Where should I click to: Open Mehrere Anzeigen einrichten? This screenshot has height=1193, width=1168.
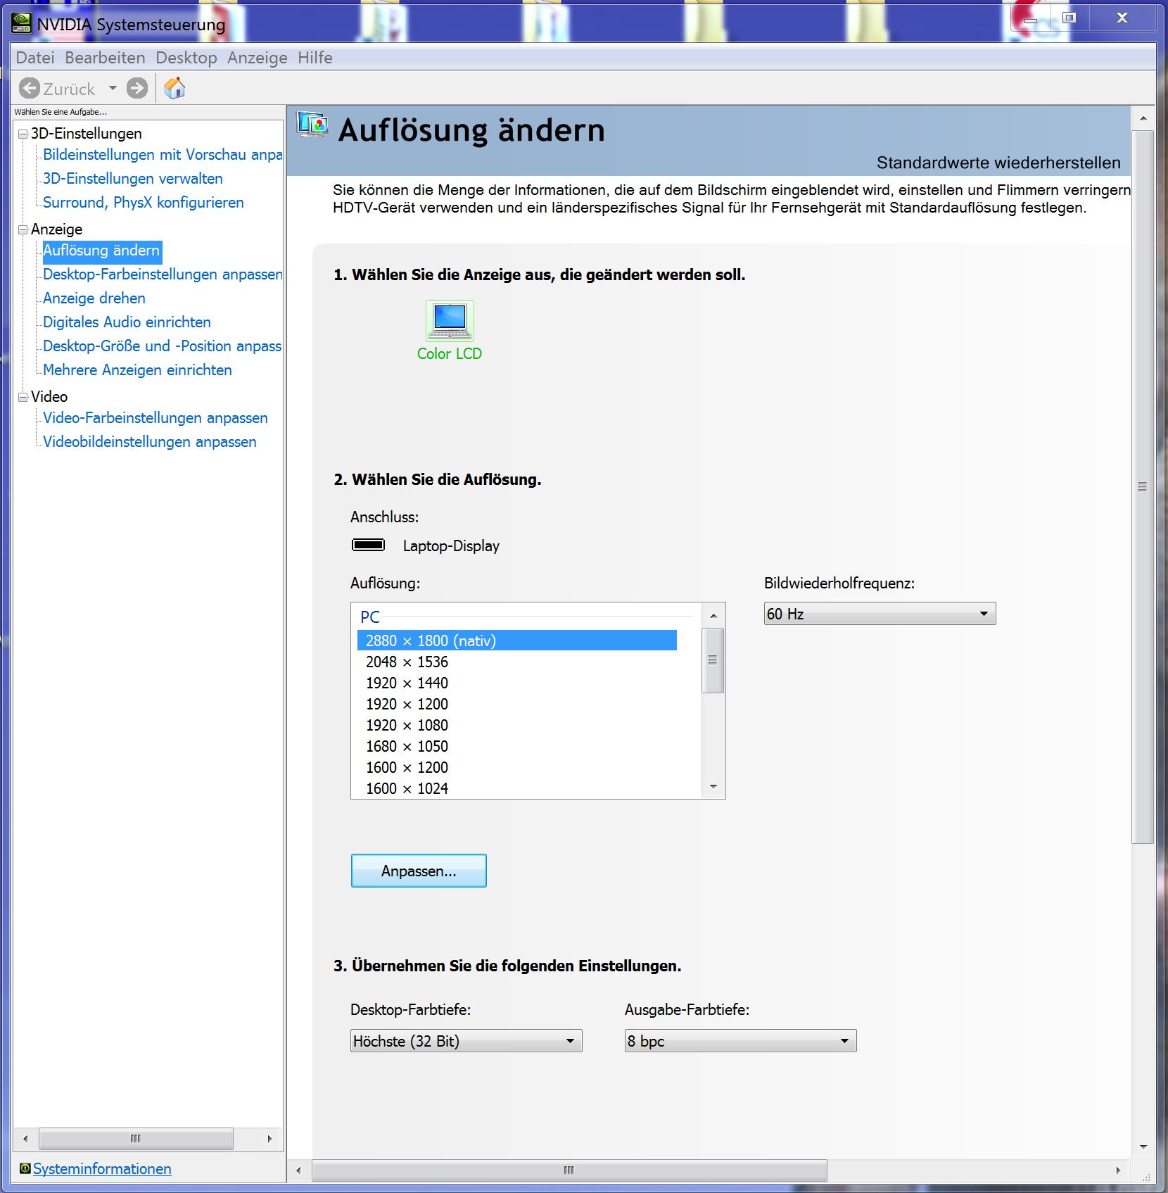tap(137, 370)
